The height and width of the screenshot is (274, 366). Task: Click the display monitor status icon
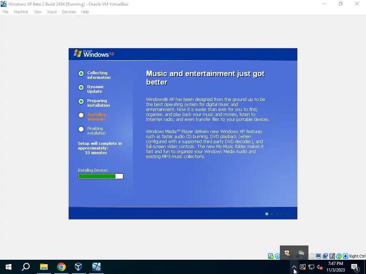tap(318, 256)
